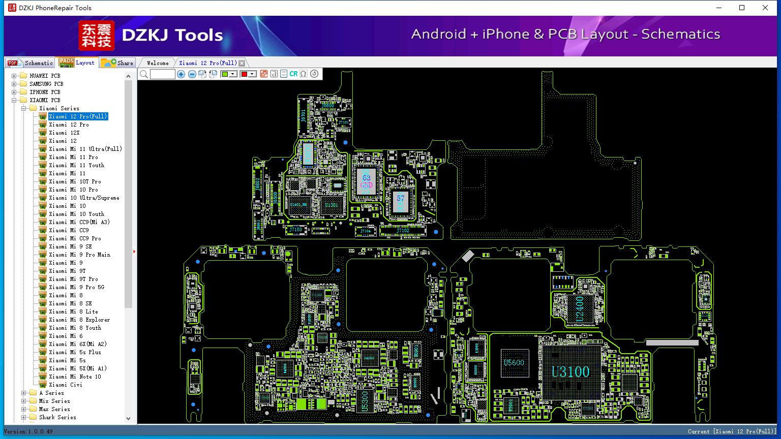Select Shark Series in the tree
The width and height of the screenshot is (781, 439).
click(57, 417)
